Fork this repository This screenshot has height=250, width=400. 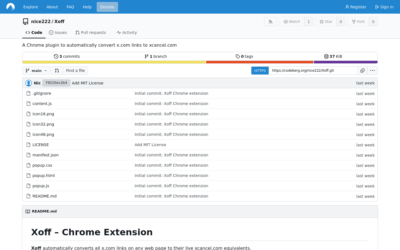358,22
